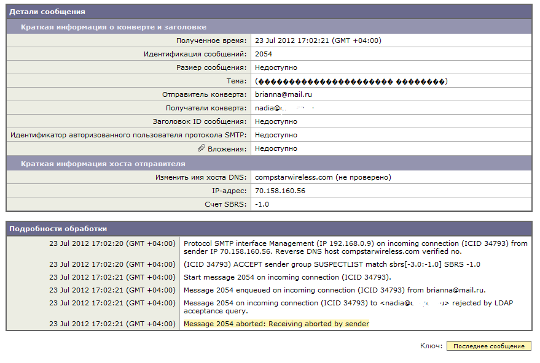Click the 'Идентификация сообщений' label
Screen dimensions: 540x363
195,55
